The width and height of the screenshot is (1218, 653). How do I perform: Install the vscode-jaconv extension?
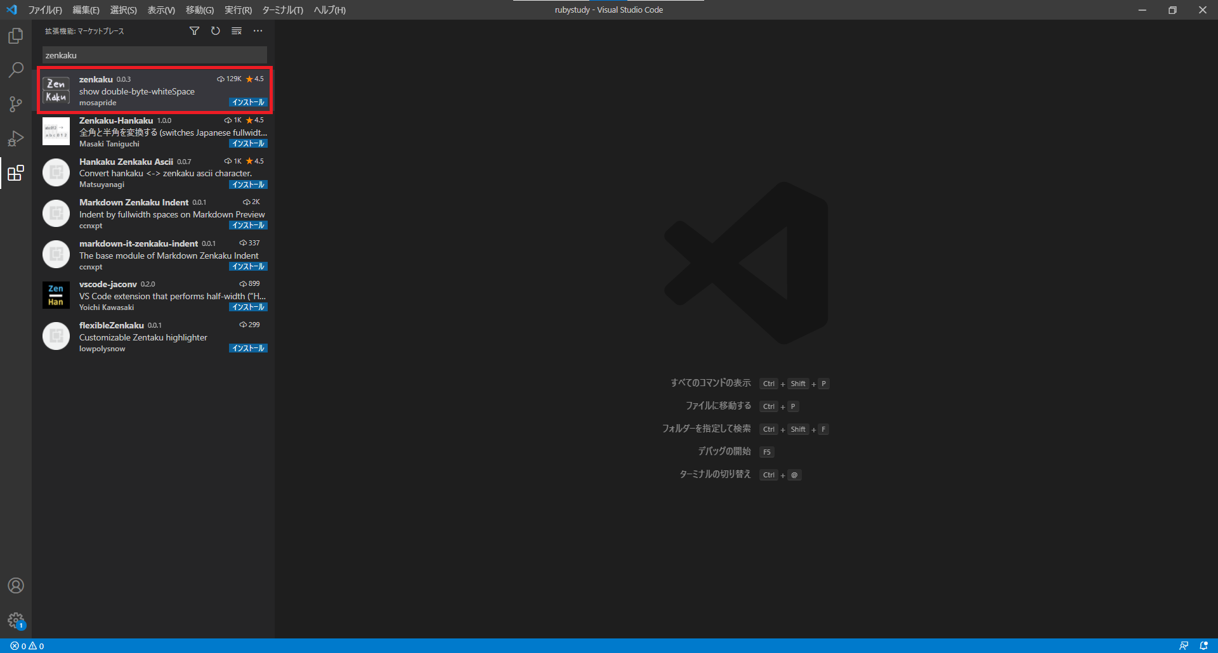pos(248,307)
